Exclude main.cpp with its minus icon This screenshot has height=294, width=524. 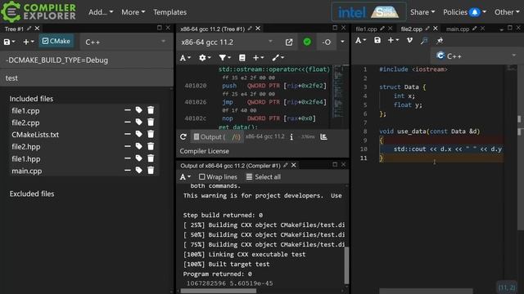click(128, 171)
